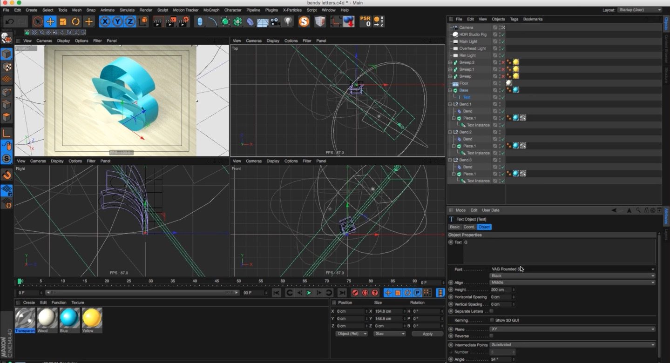The image size is (670, 363).
Task: Toggle the red X enable mark on Sweep.2
Action: pos(503,62)
